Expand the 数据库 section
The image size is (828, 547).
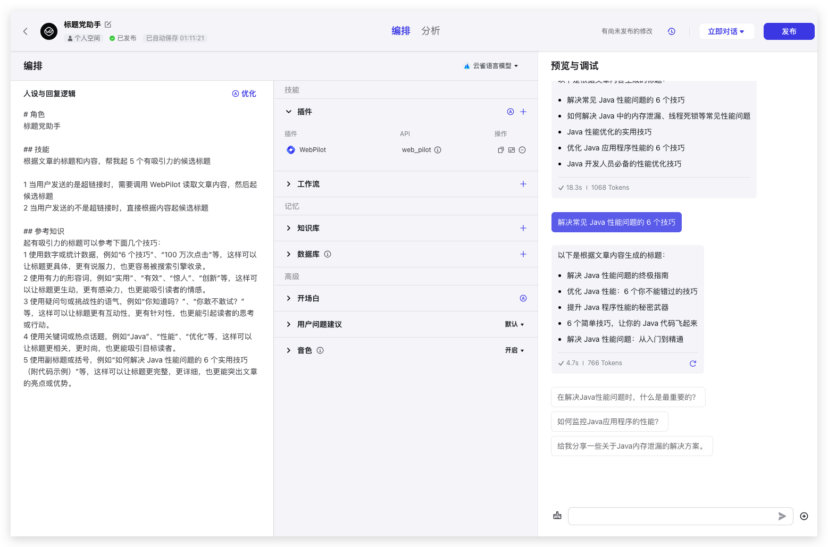tap(289, 254)
